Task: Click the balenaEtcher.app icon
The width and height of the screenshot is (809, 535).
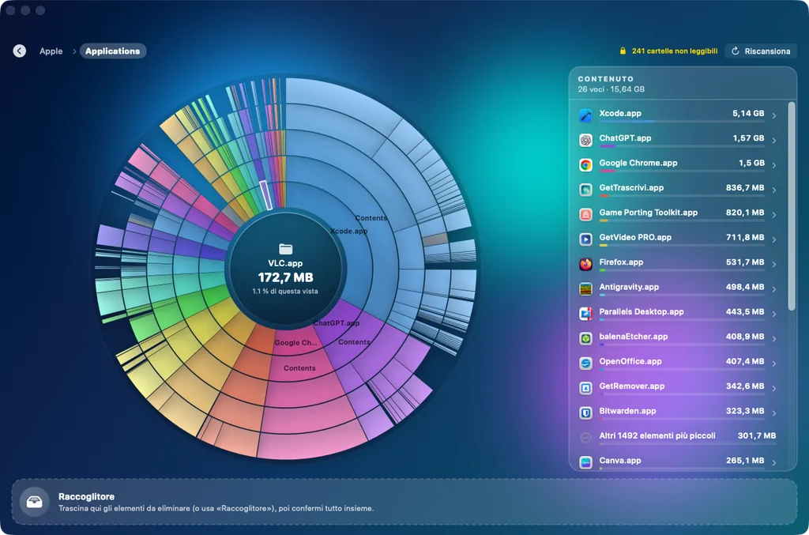Action: click(585, 338)
